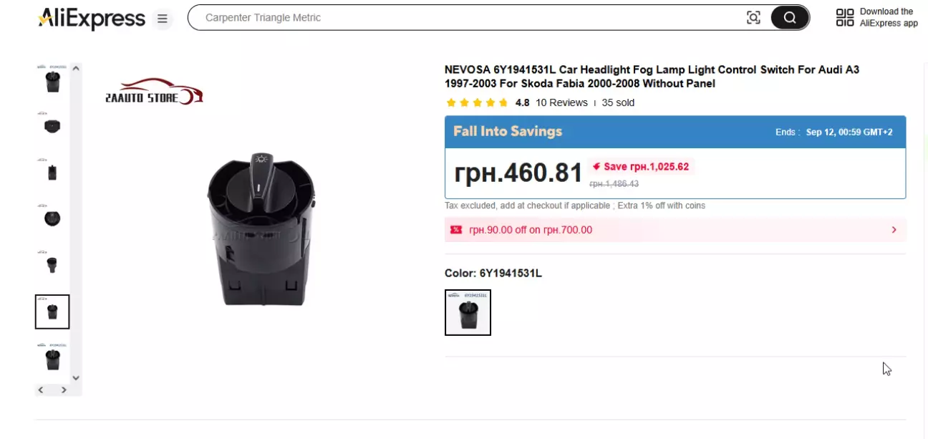Click the star rating icons
Viewport: 928px width, 439px height.
477,103
